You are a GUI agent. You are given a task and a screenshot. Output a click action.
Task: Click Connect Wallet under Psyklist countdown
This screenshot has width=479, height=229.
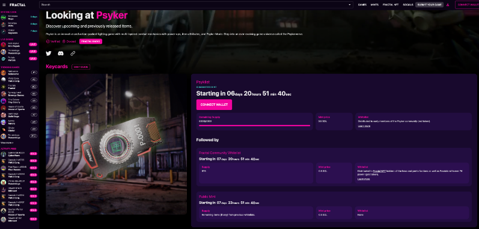tap(214, 105)
